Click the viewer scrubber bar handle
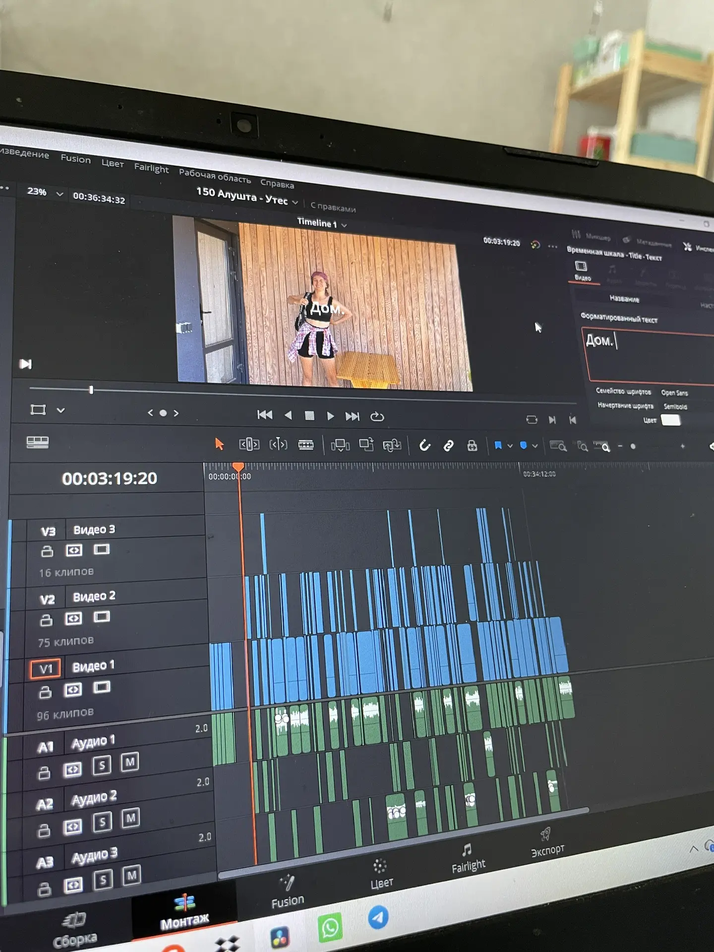The image size is (714, 952). [91, 390]
